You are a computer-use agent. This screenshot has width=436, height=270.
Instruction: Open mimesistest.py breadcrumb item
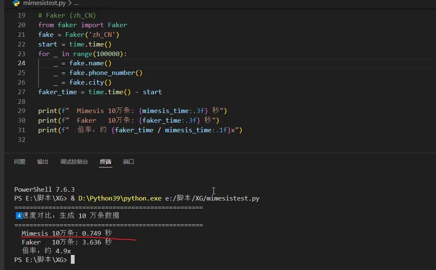pos(44,3)
